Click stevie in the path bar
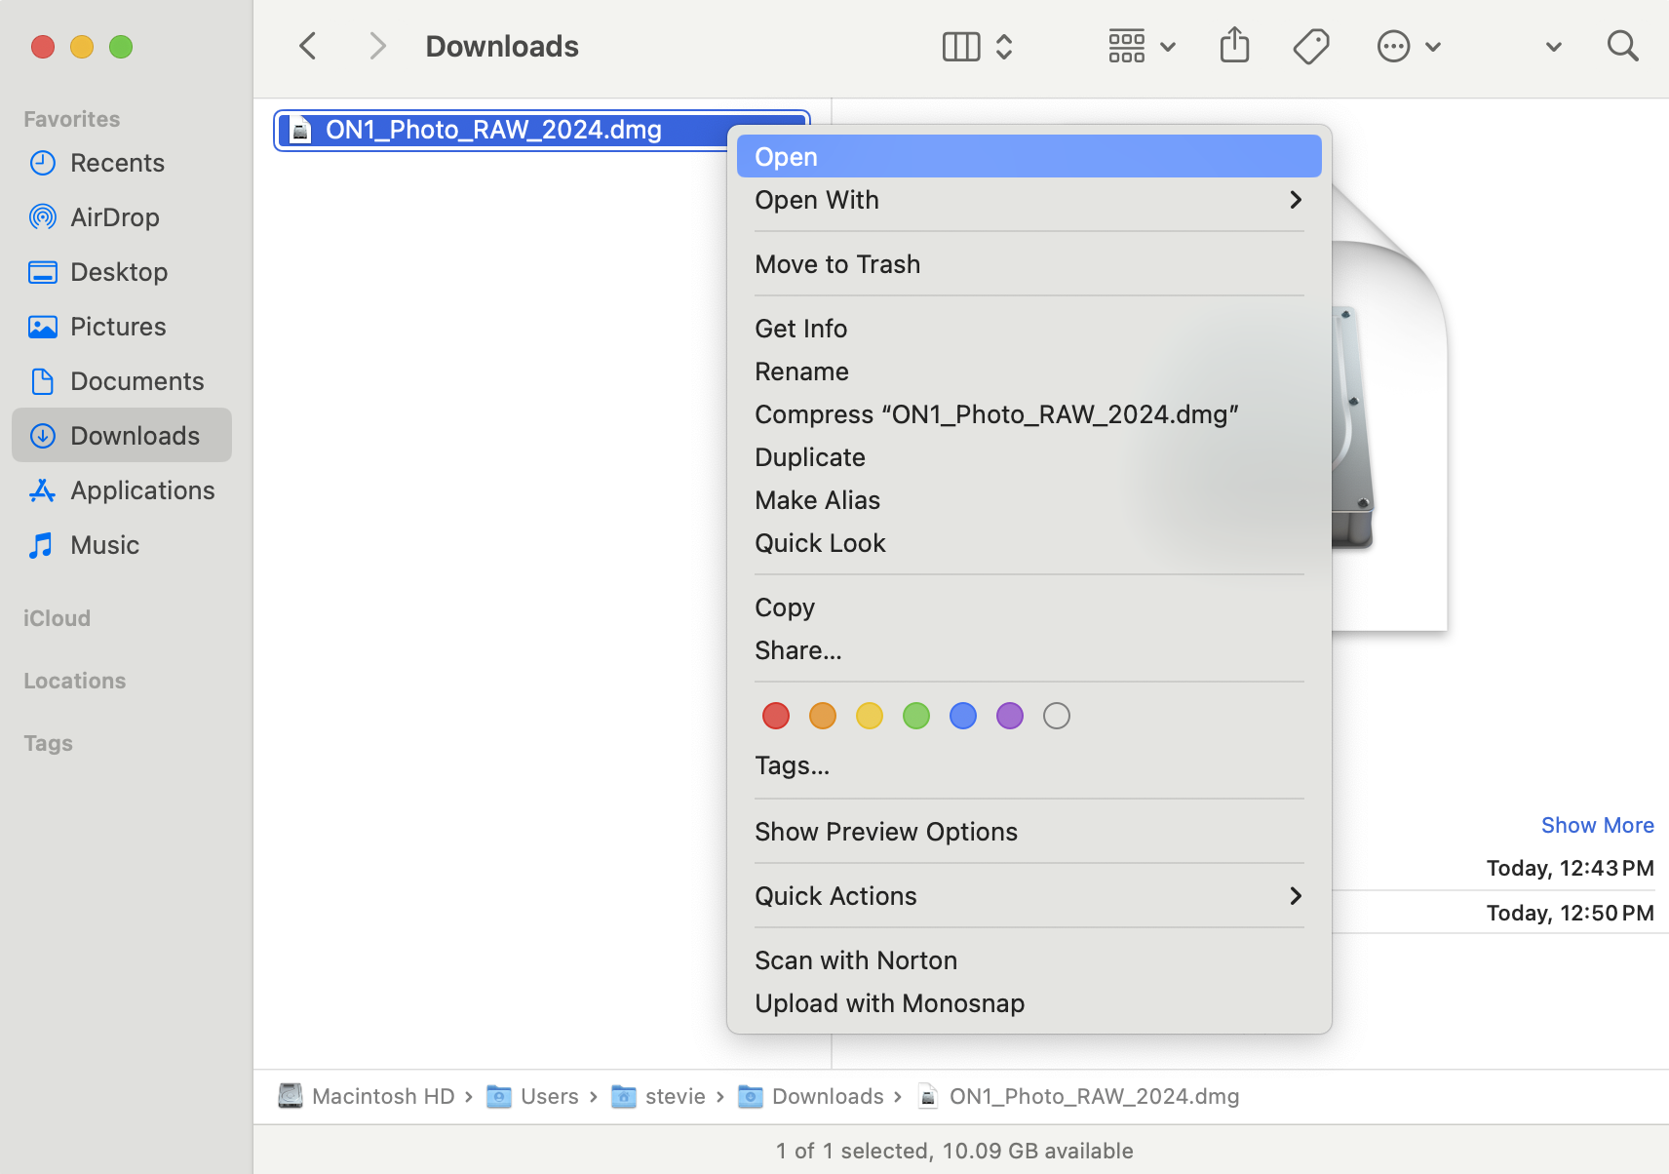Image resolution: width=1669 pixels, height=1174 pixels. tap(659, 1096)
